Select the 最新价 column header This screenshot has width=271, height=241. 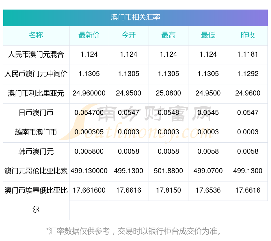click(x=89, y=35)
